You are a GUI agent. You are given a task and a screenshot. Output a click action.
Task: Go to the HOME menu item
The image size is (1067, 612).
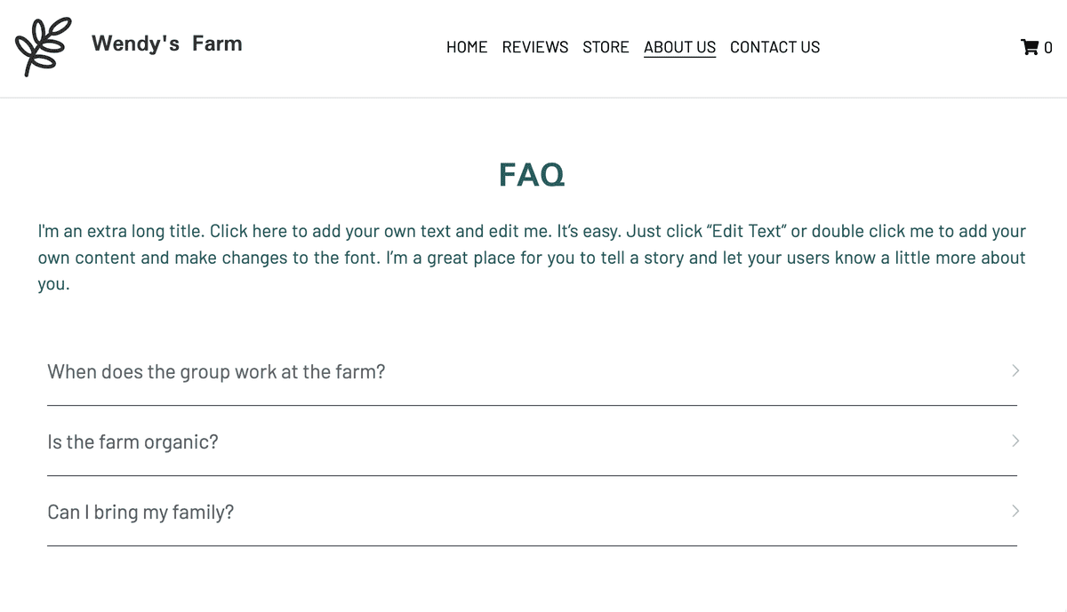(x=467, y=47)
